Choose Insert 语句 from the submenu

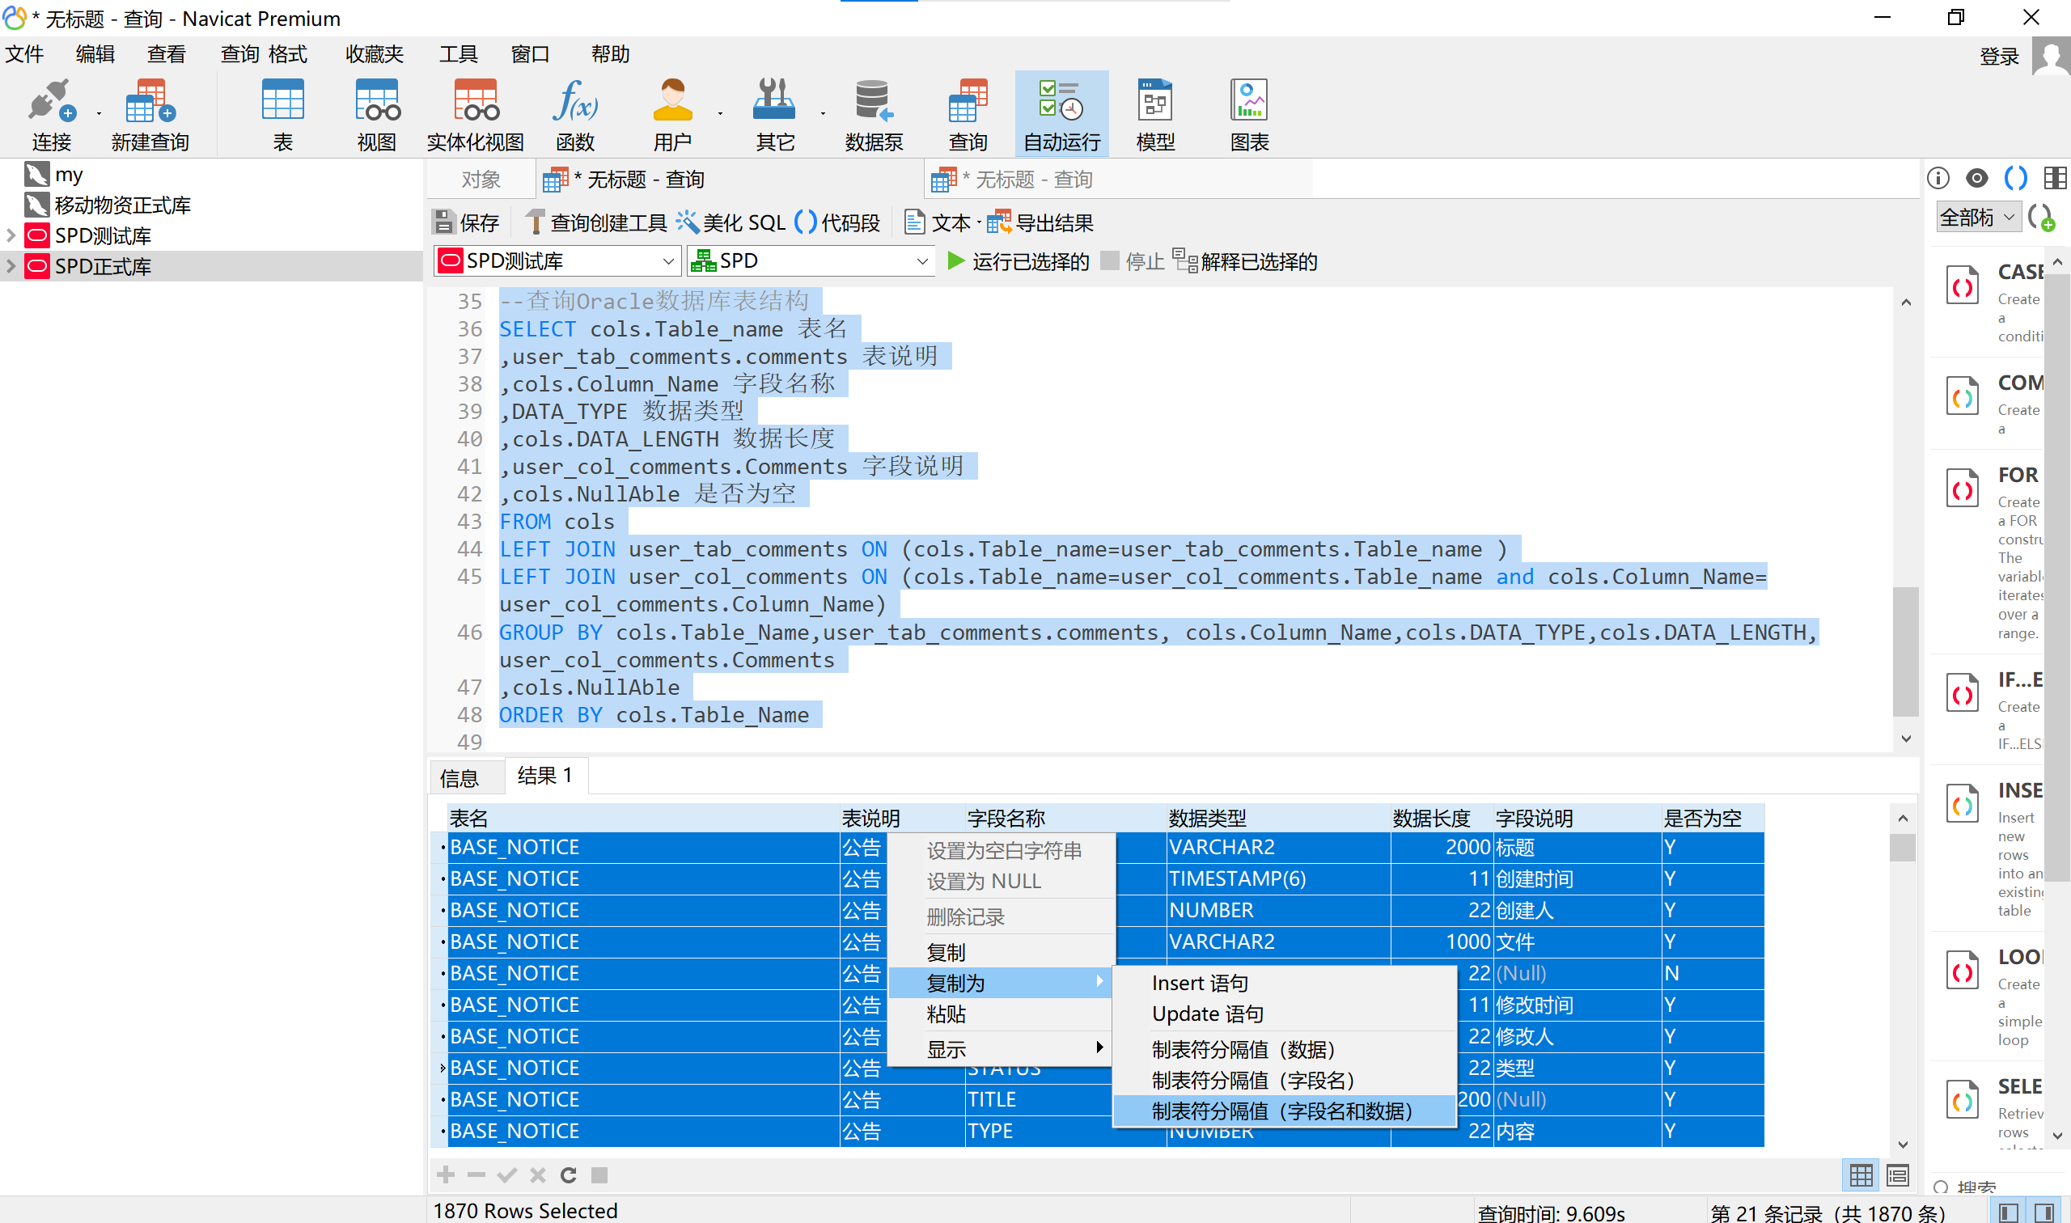pyautogui.click(x=1201, y=981)
